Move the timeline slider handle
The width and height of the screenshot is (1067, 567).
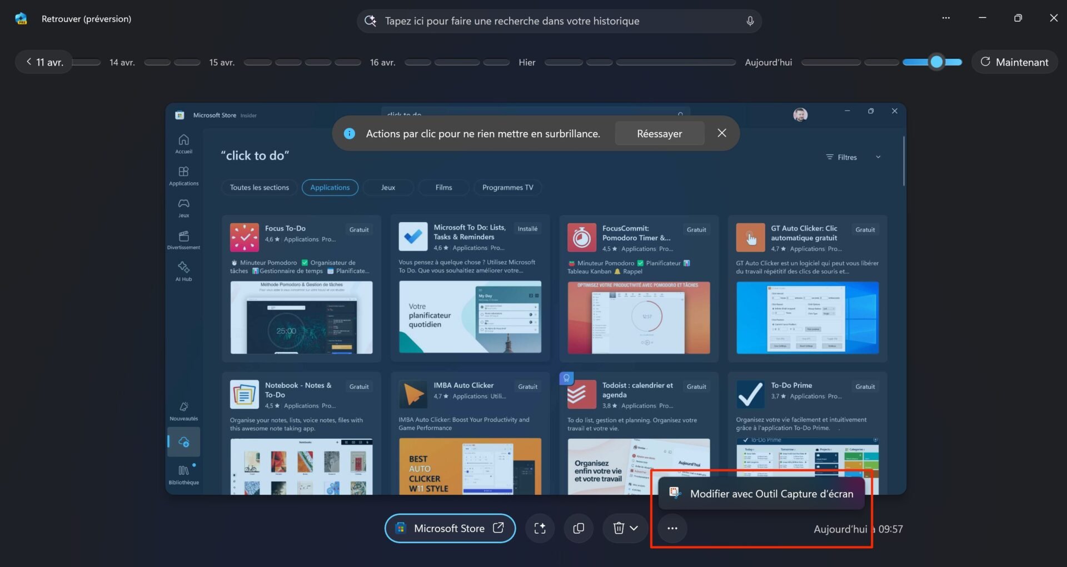point(936,62)
